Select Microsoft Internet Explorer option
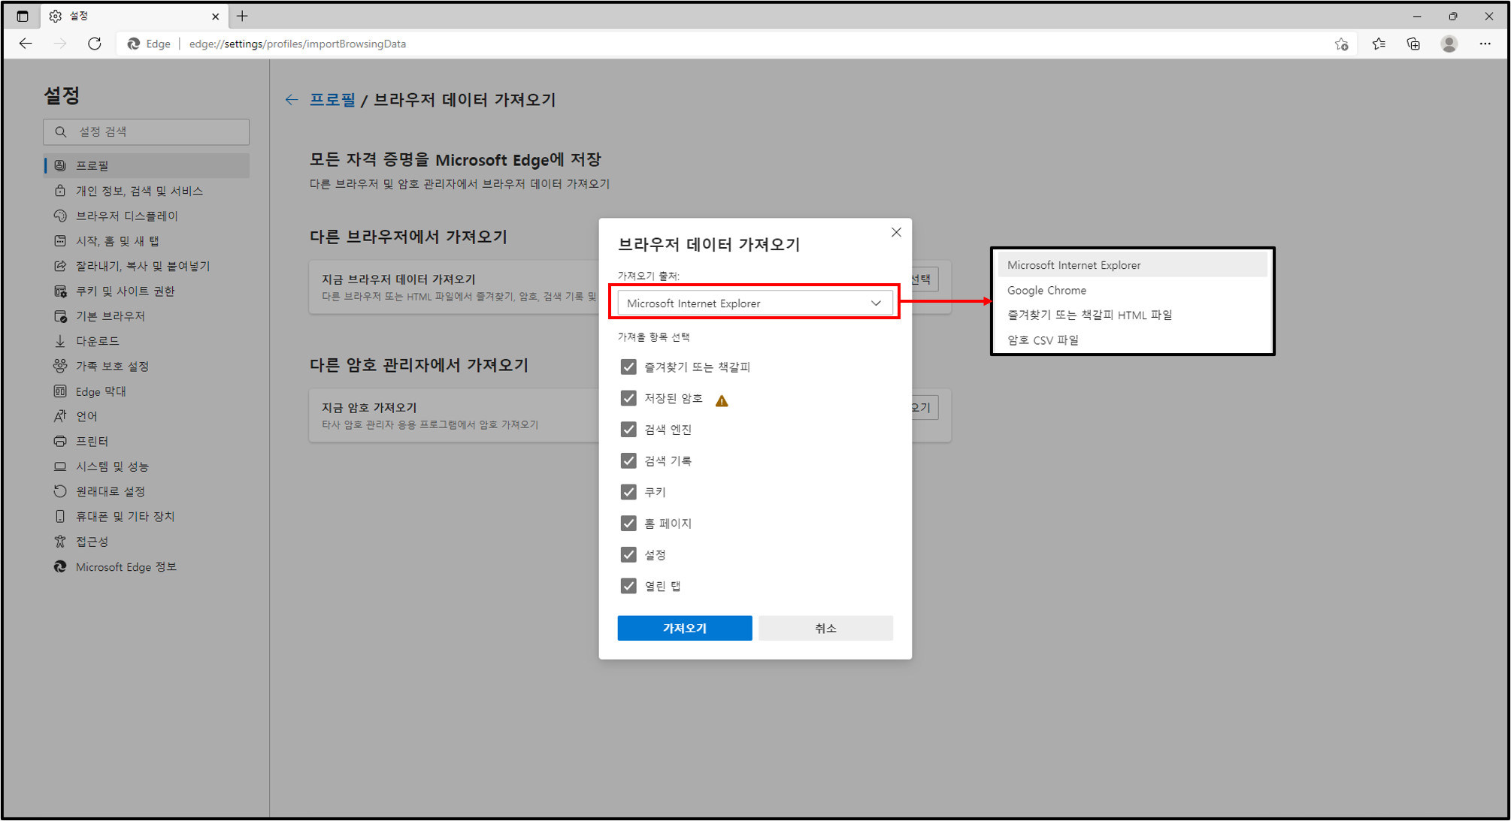This screenshot has height=821, width=1511. (1133, 265)
